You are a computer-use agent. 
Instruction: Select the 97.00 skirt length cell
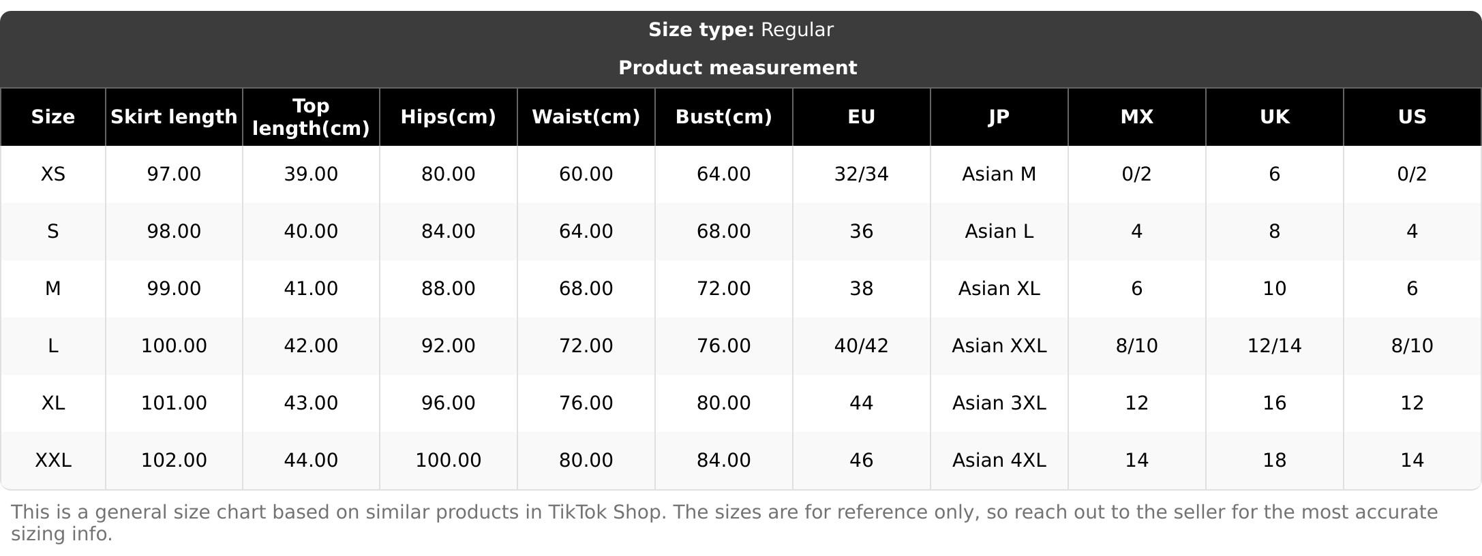(174, 174)
